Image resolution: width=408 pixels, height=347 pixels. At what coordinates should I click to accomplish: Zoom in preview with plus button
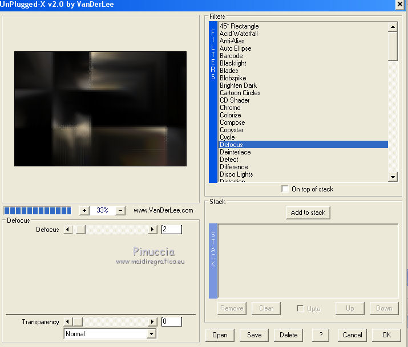click(x=84, y=211)
